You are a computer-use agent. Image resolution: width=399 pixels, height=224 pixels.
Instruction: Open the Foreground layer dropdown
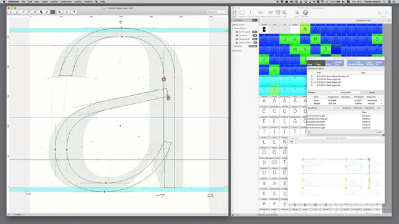pos(217,12)
